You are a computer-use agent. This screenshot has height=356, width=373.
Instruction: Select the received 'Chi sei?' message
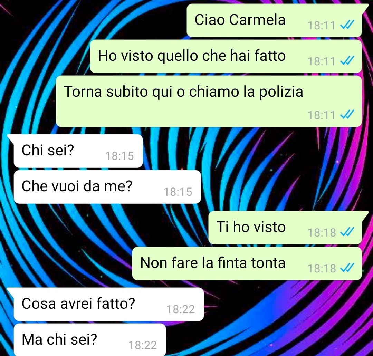point(78,151)
